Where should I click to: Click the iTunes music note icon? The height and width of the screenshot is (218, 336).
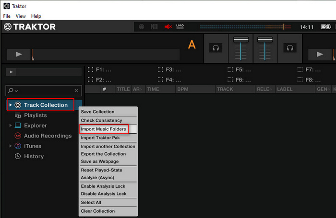(18, 146)
